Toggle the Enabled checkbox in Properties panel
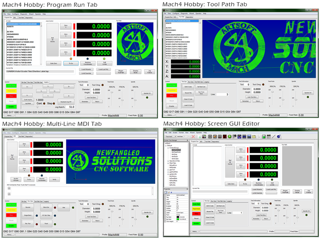Image resolution: width=320 pixels, height=240 pixels. click(177, 206)
